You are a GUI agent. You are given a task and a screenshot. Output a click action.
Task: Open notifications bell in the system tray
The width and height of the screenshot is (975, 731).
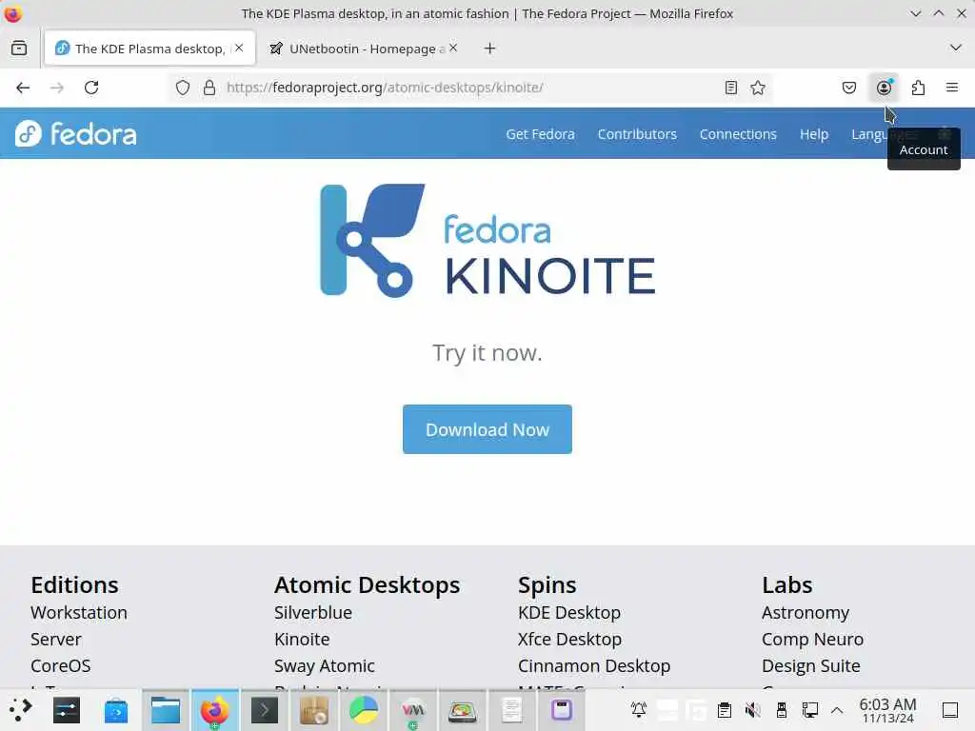coord(639,709)
